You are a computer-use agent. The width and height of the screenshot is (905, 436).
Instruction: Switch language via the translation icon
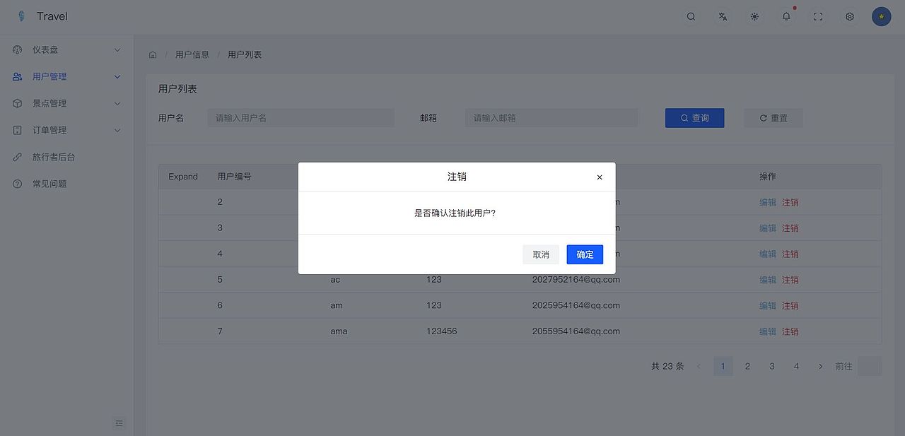723,16
